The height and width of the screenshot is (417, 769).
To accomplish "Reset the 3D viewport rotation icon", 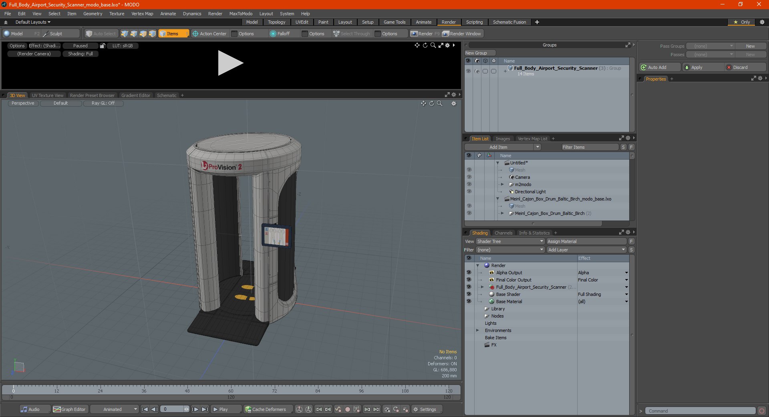I will click(431, 103).
